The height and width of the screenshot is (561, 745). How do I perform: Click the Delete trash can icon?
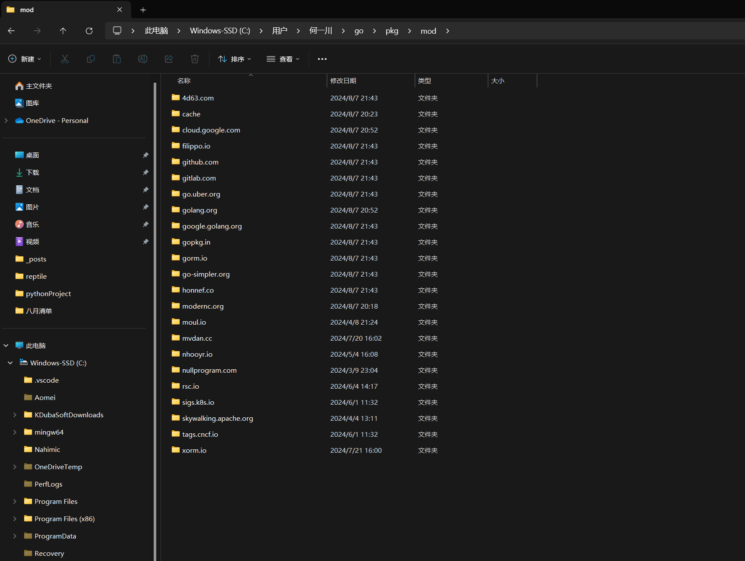coord(195,59)
